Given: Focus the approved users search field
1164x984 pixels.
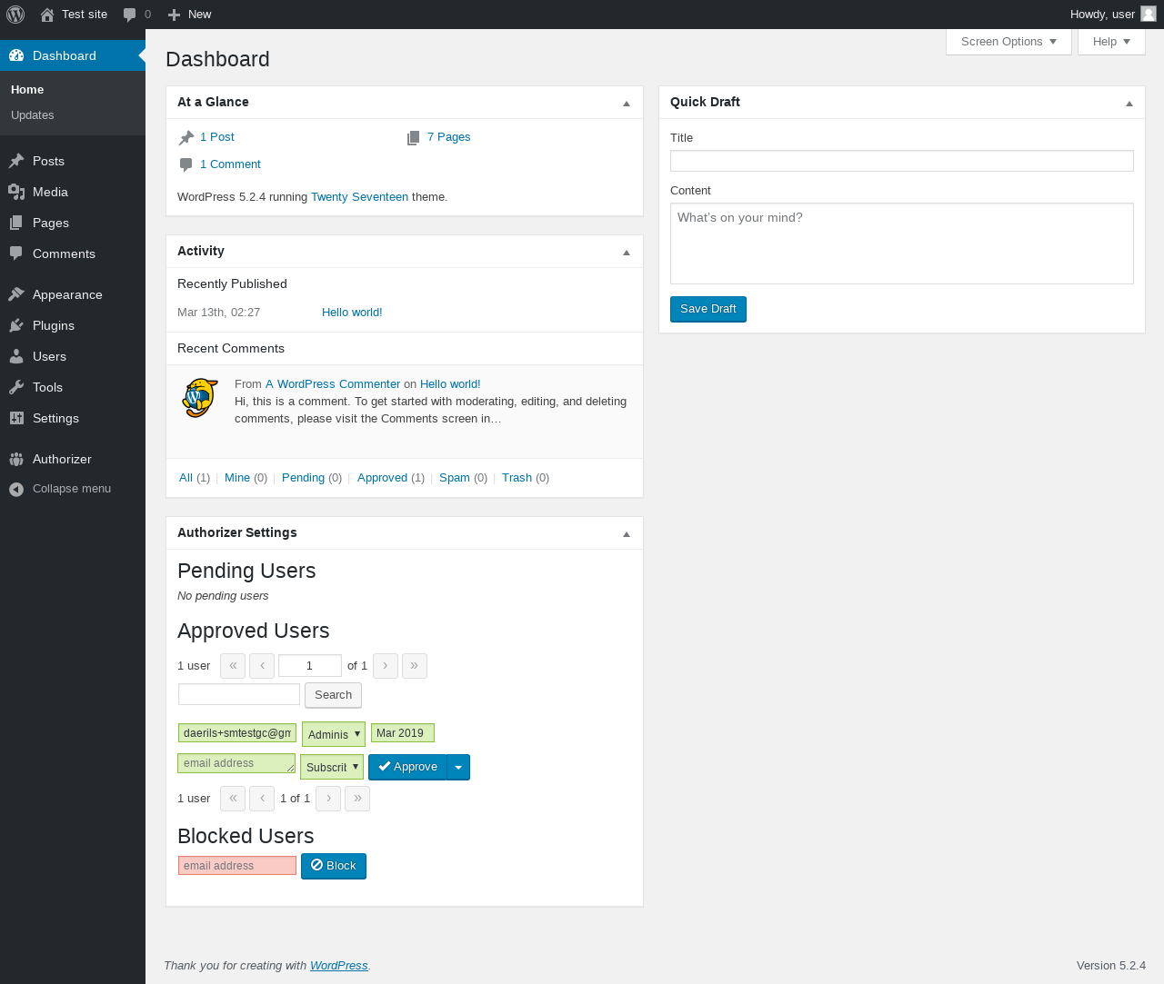Looking at the screenshot, I should tap(239, 694).
